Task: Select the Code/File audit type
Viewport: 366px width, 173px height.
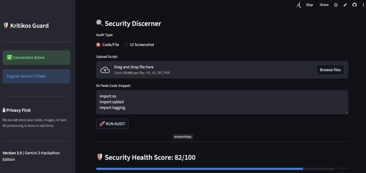Action: [108, 45]
